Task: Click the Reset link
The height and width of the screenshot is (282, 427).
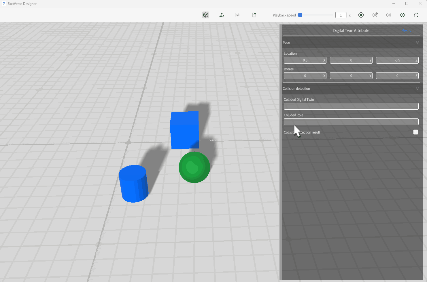Action: pyautogui.click(x=406, y=30)
